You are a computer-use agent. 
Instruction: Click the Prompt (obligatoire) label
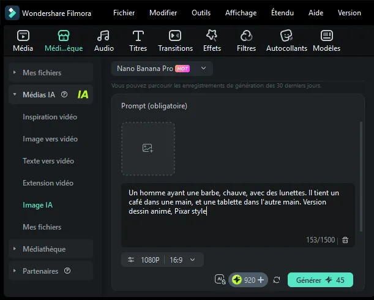tap(154, 106)
